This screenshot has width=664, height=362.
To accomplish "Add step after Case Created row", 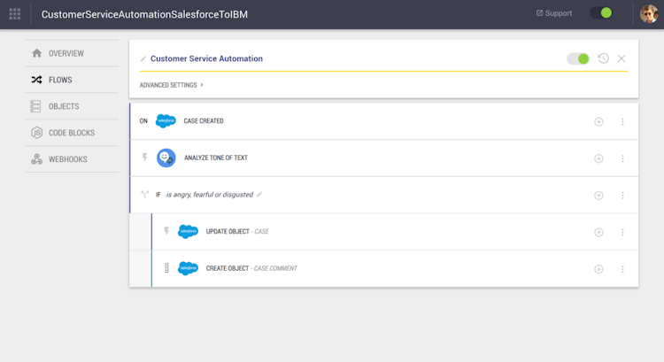I will tap(598, 121).
